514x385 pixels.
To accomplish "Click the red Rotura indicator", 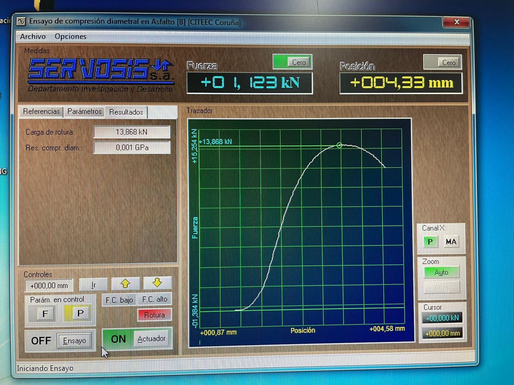I will point(154,315).
